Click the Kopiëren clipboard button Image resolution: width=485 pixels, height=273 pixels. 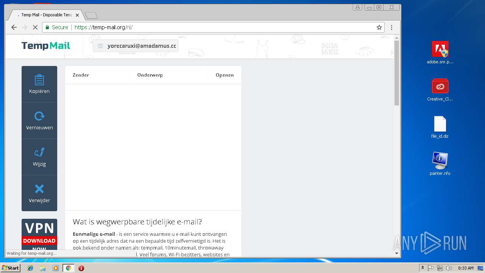(x=39, y=84)
